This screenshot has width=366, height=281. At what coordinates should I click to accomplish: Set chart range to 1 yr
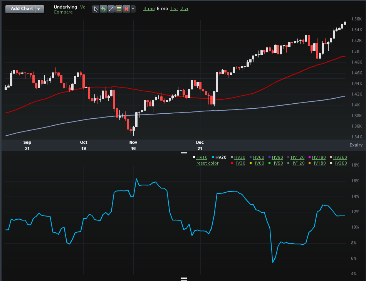(174, 8)
